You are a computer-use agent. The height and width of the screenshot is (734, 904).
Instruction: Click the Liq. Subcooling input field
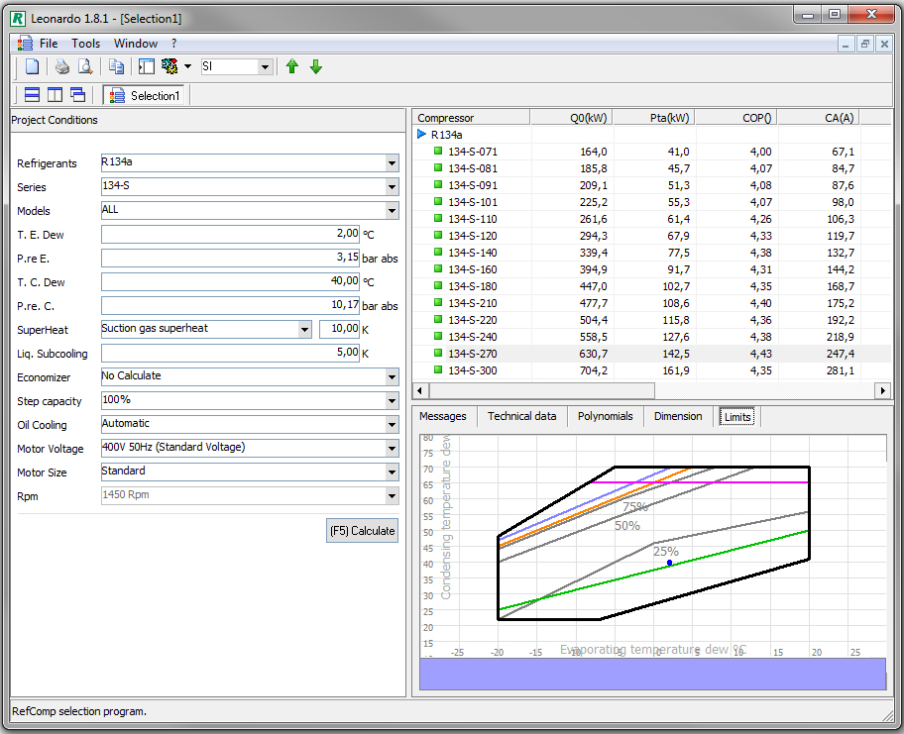coord(231,354)
